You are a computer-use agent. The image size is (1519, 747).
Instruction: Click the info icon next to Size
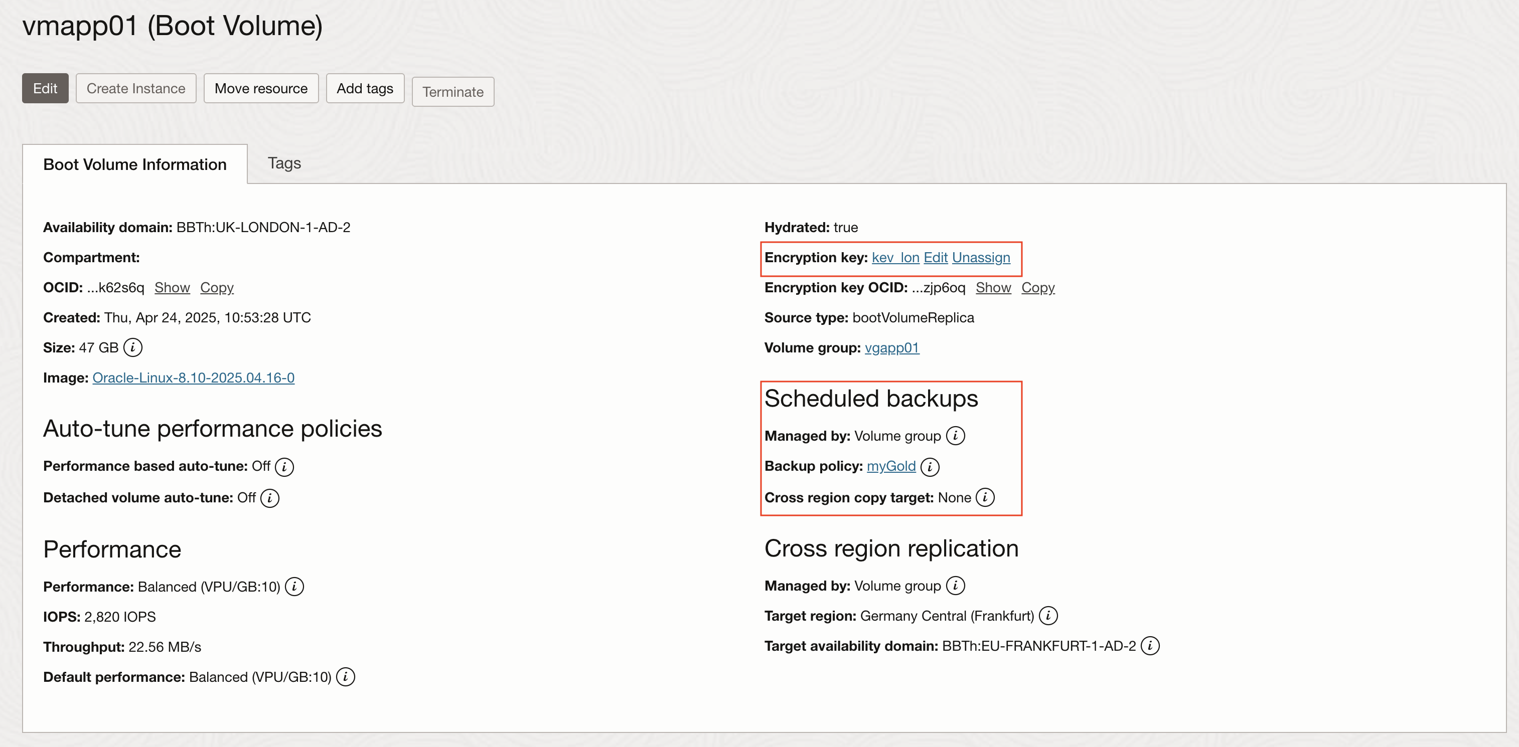point(132,347)
